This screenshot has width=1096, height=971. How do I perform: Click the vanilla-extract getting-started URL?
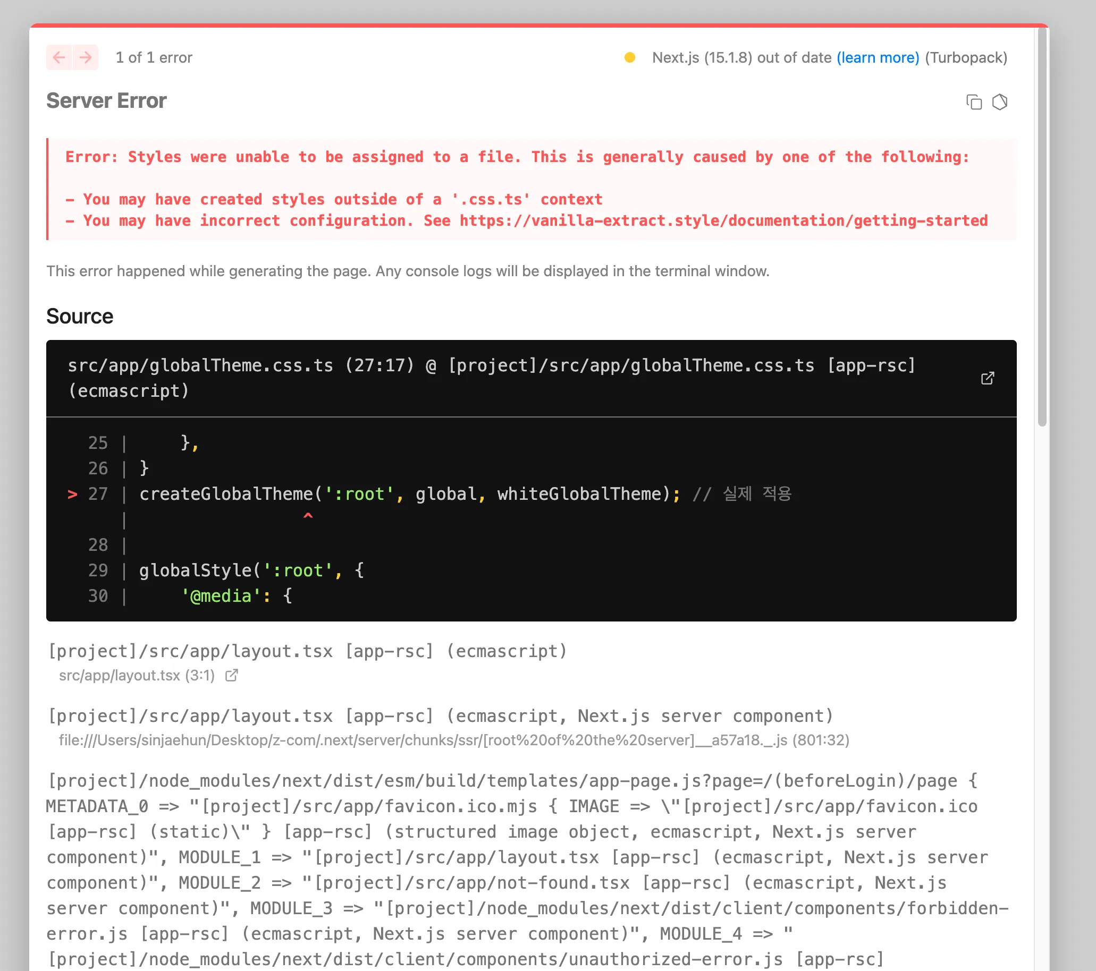click(x=723, y=221)
